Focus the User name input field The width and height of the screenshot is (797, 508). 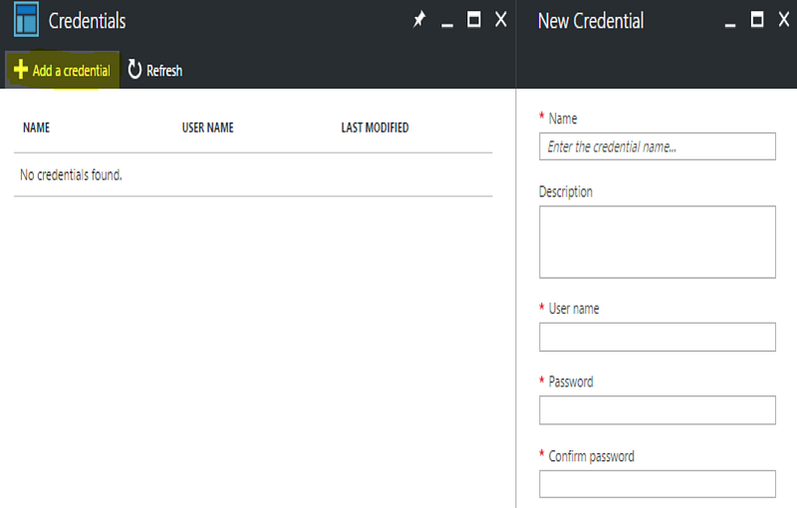tap(658, 337)
